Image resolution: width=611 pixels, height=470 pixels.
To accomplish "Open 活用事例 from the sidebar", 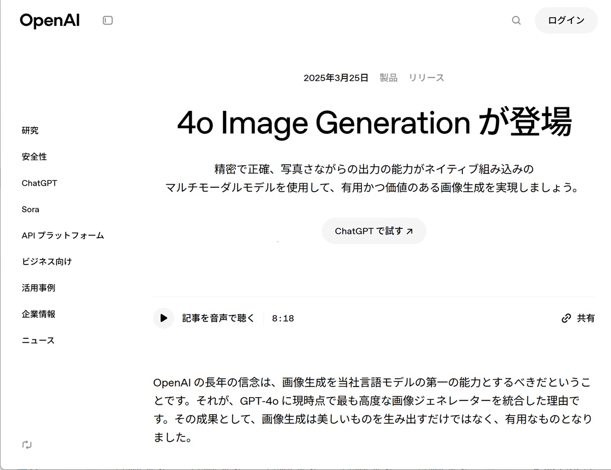I will click(x=38, y=288).
